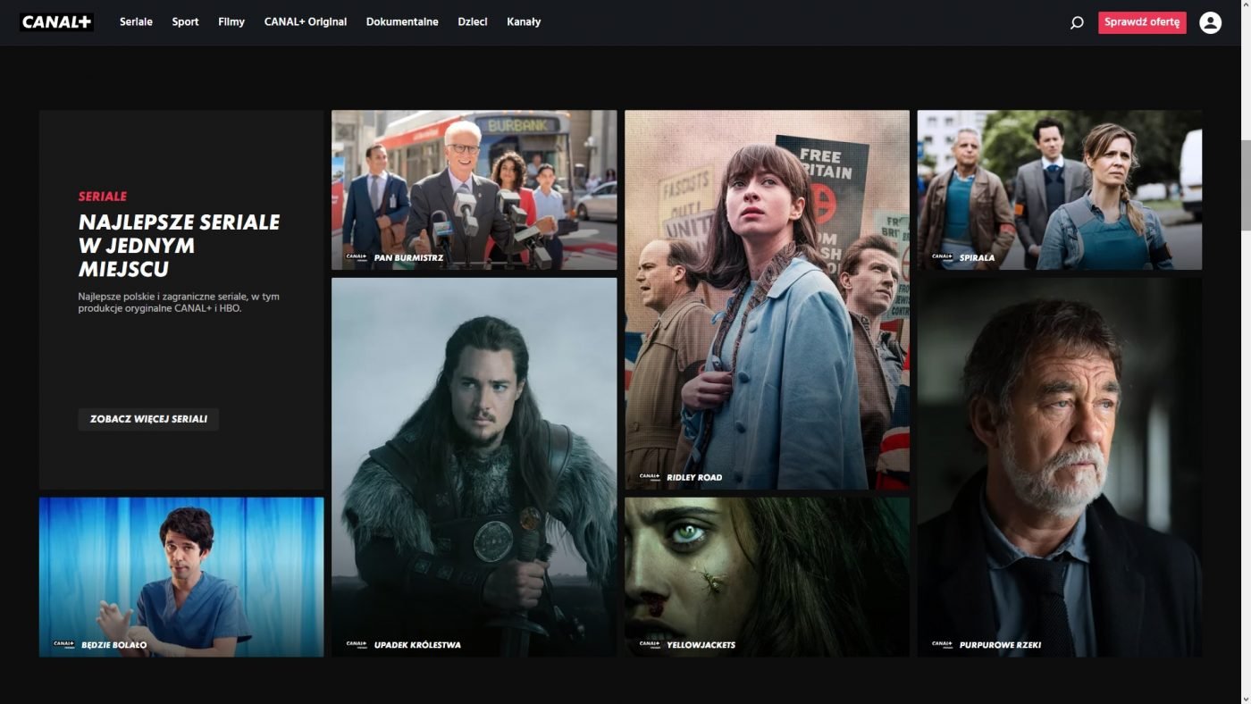This screenshot has width=1251, height=704.
Task: Open the Kanały menu item
Action: pyautogui.click(x=524, y=22)
